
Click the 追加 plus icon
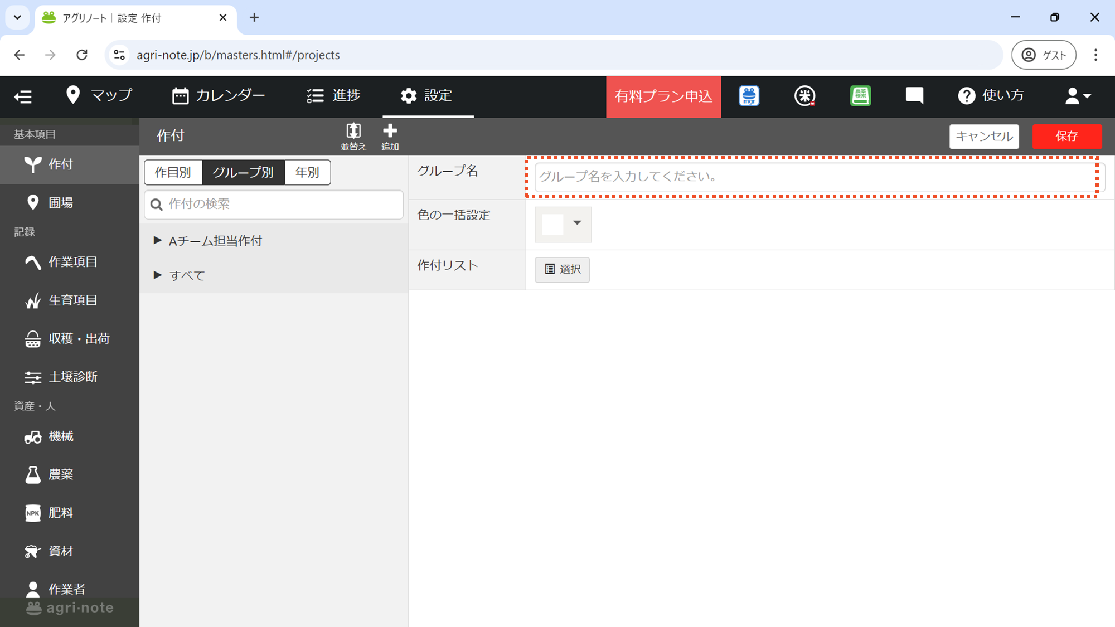point(390,135)
